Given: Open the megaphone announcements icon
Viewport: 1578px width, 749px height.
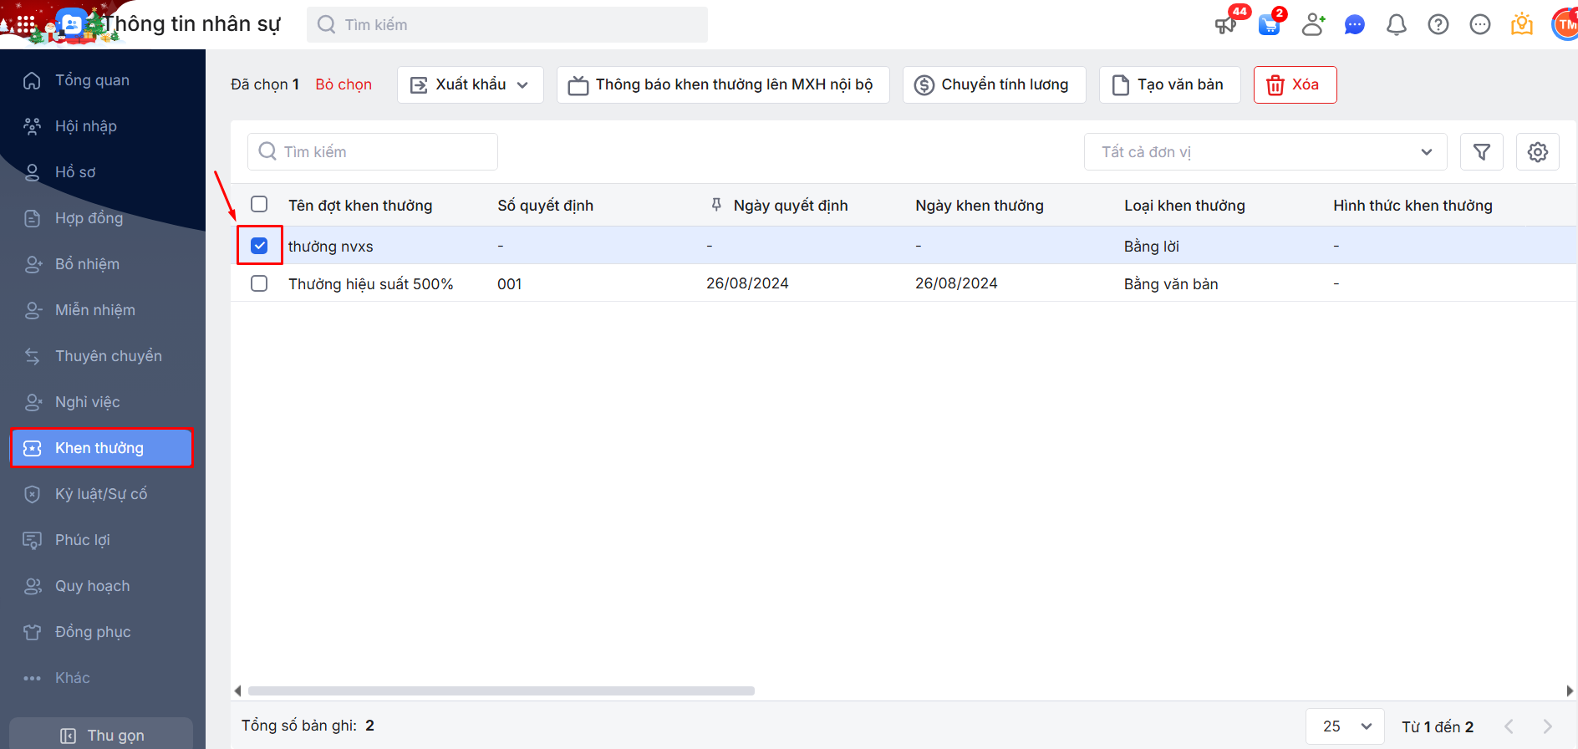Looking at the screenshot, I should [1226, 24].
